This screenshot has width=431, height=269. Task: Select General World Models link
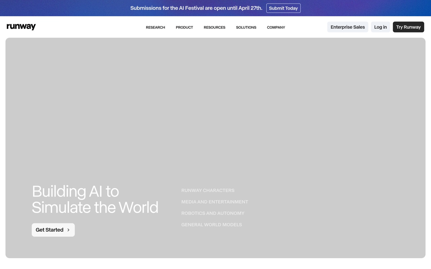pos(211,225)
